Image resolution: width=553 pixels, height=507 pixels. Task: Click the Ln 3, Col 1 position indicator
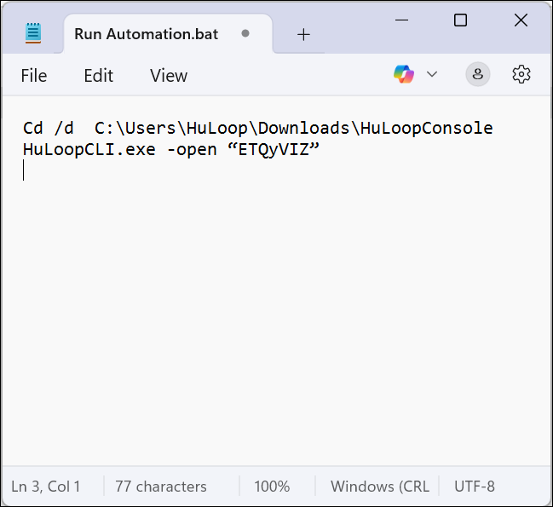46,487
